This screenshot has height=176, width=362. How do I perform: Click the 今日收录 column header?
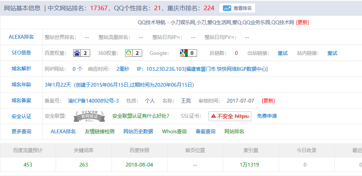[307, 150]
